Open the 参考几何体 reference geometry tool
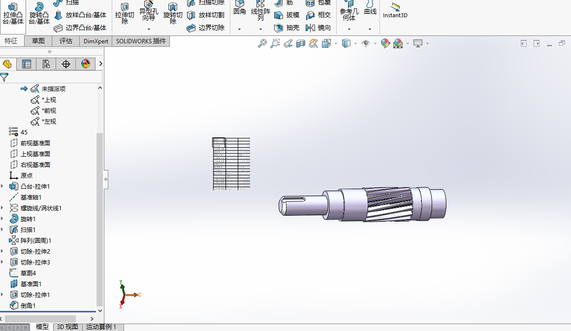The height and width of the screenshot is (331, 571). coord(349,11)
